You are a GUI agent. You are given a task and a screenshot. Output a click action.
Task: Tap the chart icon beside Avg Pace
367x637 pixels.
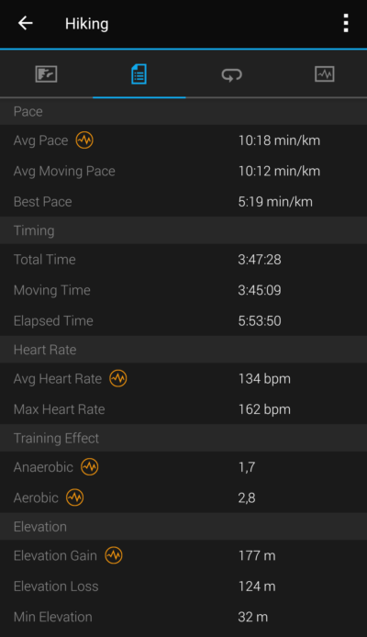tap(84, 140)
